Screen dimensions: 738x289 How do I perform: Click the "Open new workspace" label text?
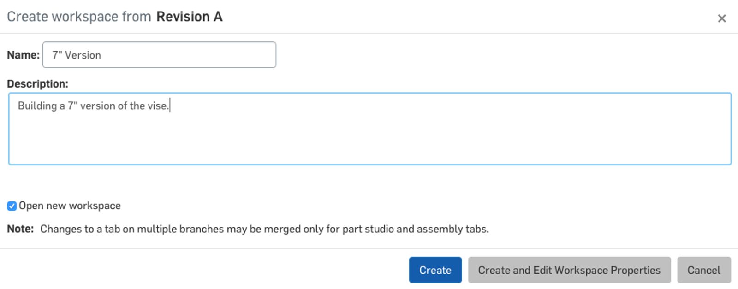pyautogui.click(x=70, y=206)
